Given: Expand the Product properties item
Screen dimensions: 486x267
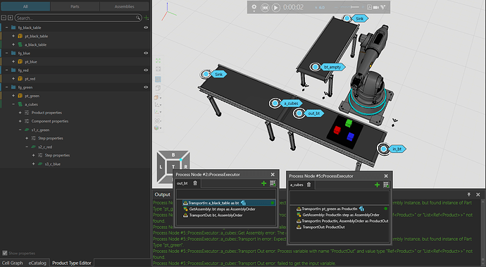Looking at the screenshot, I should (x=20, y=113).
